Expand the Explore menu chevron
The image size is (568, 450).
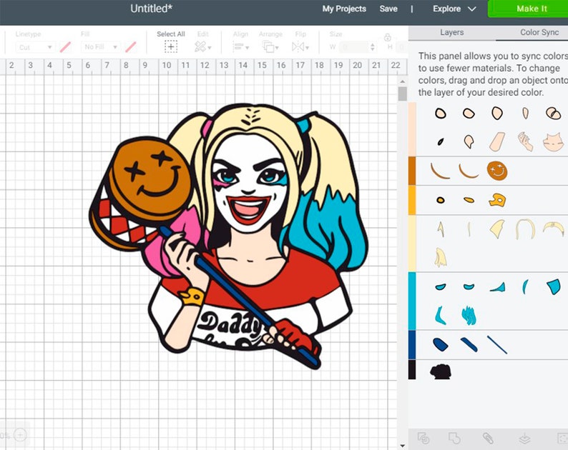pyautogui.click(x=471, y=9)
